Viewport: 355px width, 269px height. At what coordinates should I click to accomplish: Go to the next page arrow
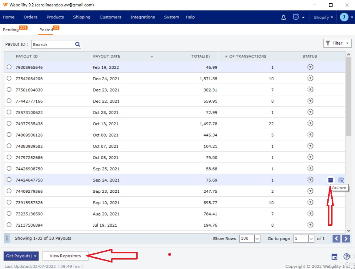click(x=346, y=239)
